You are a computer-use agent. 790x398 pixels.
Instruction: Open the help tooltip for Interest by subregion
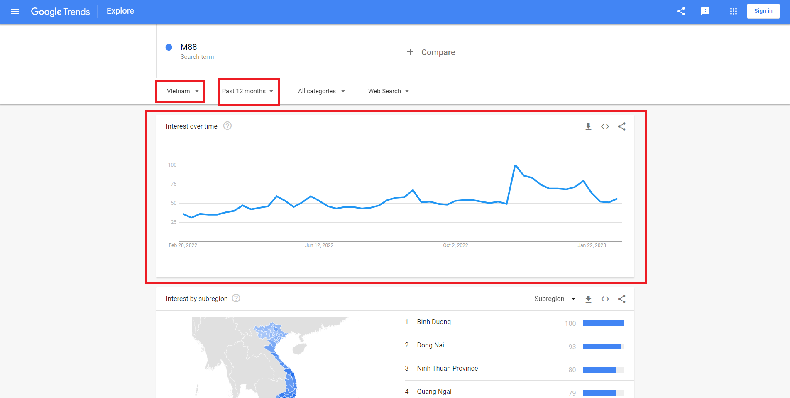(x=235, y=298)
